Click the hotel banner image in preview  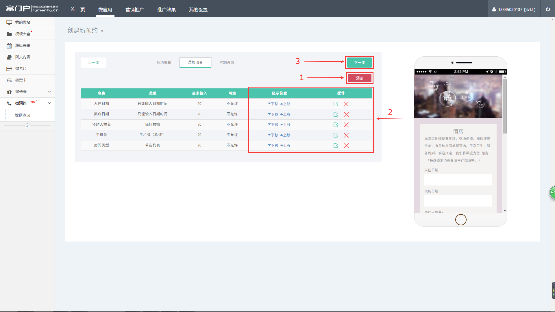pos(458,96)
